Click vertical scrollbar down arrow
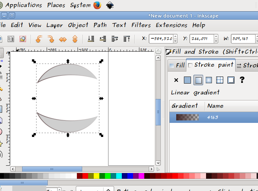 (x=158, y=163)
